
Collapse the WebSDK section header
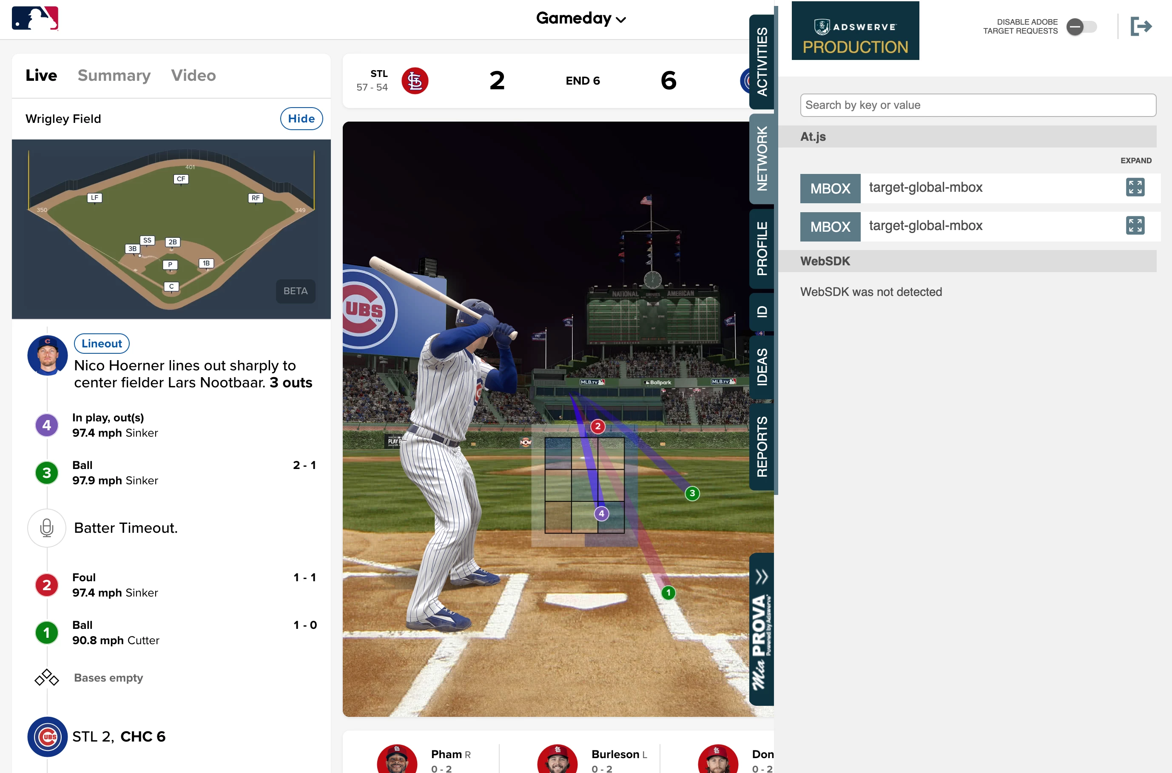point(977,261)
